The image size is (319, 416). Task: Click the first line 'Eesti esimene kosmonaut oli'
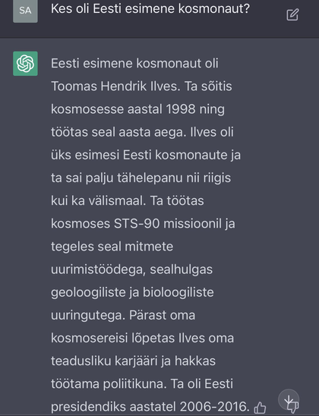(134, 64)
